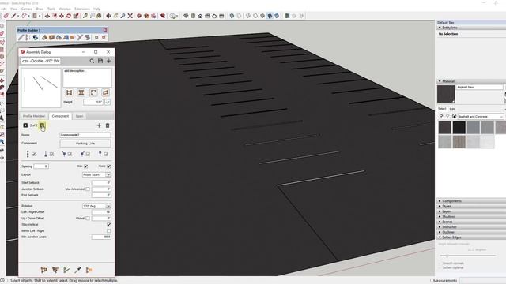The width and height of the screenshot is (506, 284).
Task: Select the Eraser tool in top toolbar
Action: click(6, 16)
